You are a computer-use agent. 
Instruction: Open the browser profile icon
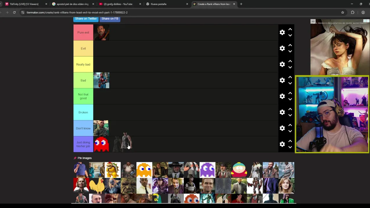(363, 12)
